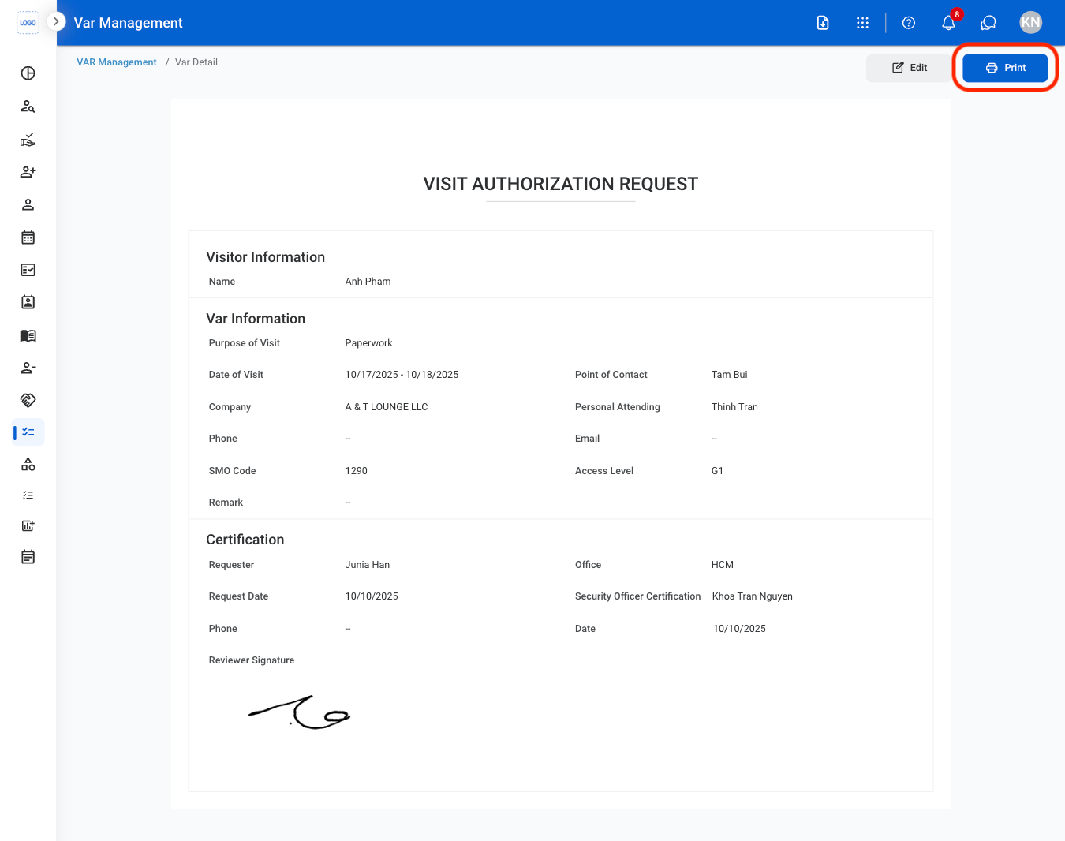Open the open-book sidebar icon
1065x841 pixels.
click(28, 335)
